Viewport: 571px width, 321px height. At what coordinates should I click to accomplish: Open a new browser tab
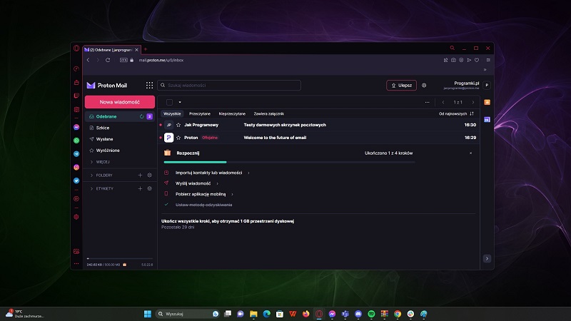[146, 49]
